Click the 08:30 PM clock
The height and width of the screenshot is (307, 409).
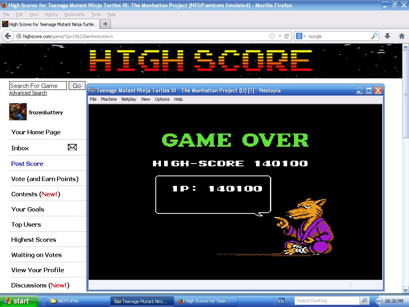click(394, 301)
